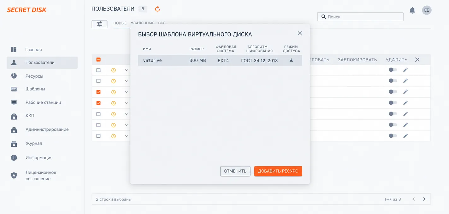Close the virtual disk template dialog
Image resolution: width=449 pixels, height=214 pixels.
(300, 33)
